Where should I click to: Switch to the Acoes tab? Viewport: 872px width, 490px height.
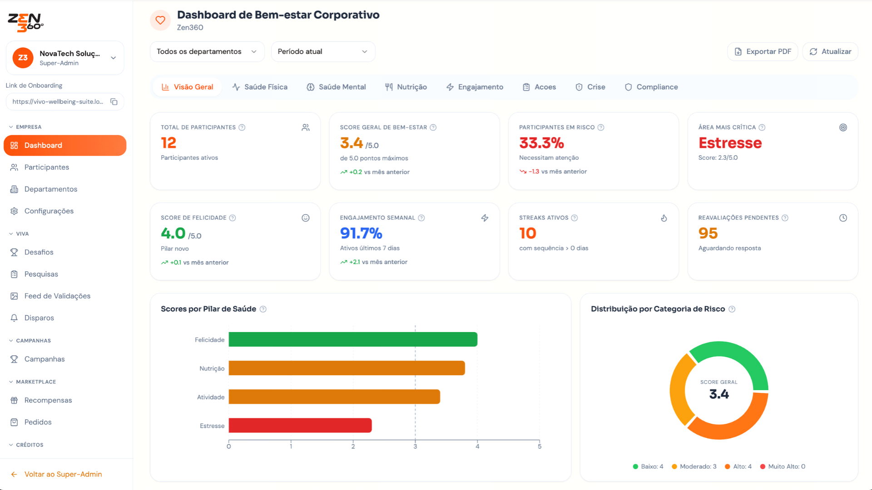539,87
